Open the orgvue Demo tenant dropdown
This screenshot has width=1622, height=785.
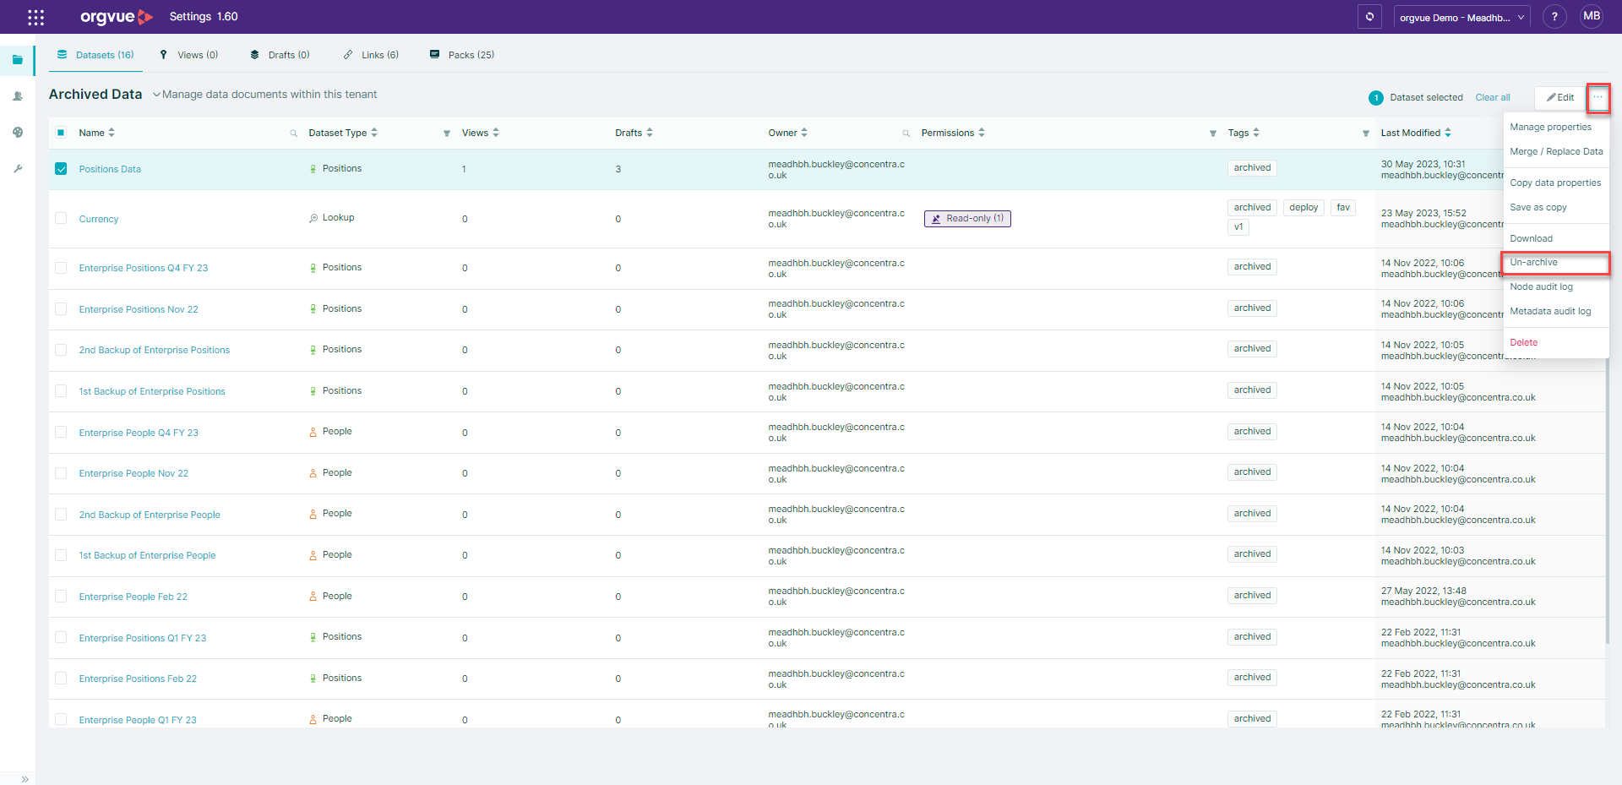point(1461,17)
